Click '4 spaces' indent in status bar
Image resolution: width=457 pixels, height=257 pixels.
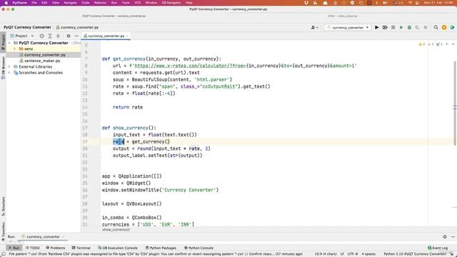(368, 254)
